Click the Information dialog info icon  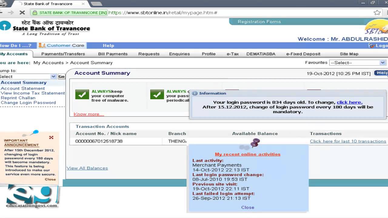(195, 93)
